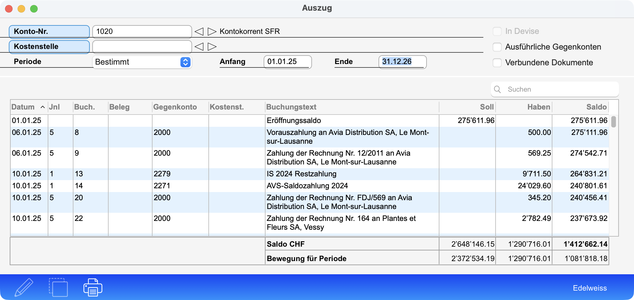Sort by the Datum column header
This screenshot has width=634, height=300.
23,107
